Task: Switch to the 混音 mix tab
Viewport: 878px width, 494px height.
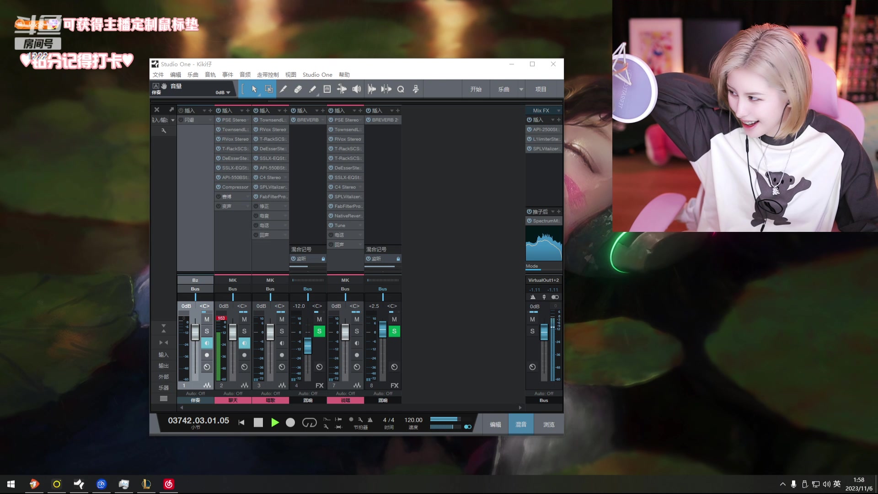Action: pos(521,424)
